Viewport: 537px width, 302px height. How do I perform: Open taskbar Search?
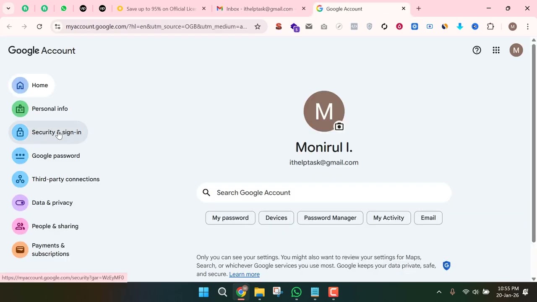223,292
